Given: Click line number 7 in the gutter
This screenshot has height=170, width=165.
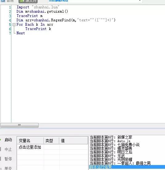Looking at the screenshot, I should [x=10, y=33].
